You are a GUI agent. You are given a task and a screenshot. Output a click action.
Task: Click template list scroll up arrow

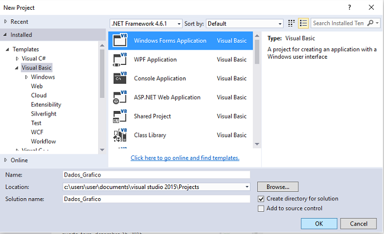tap(257, 36)
